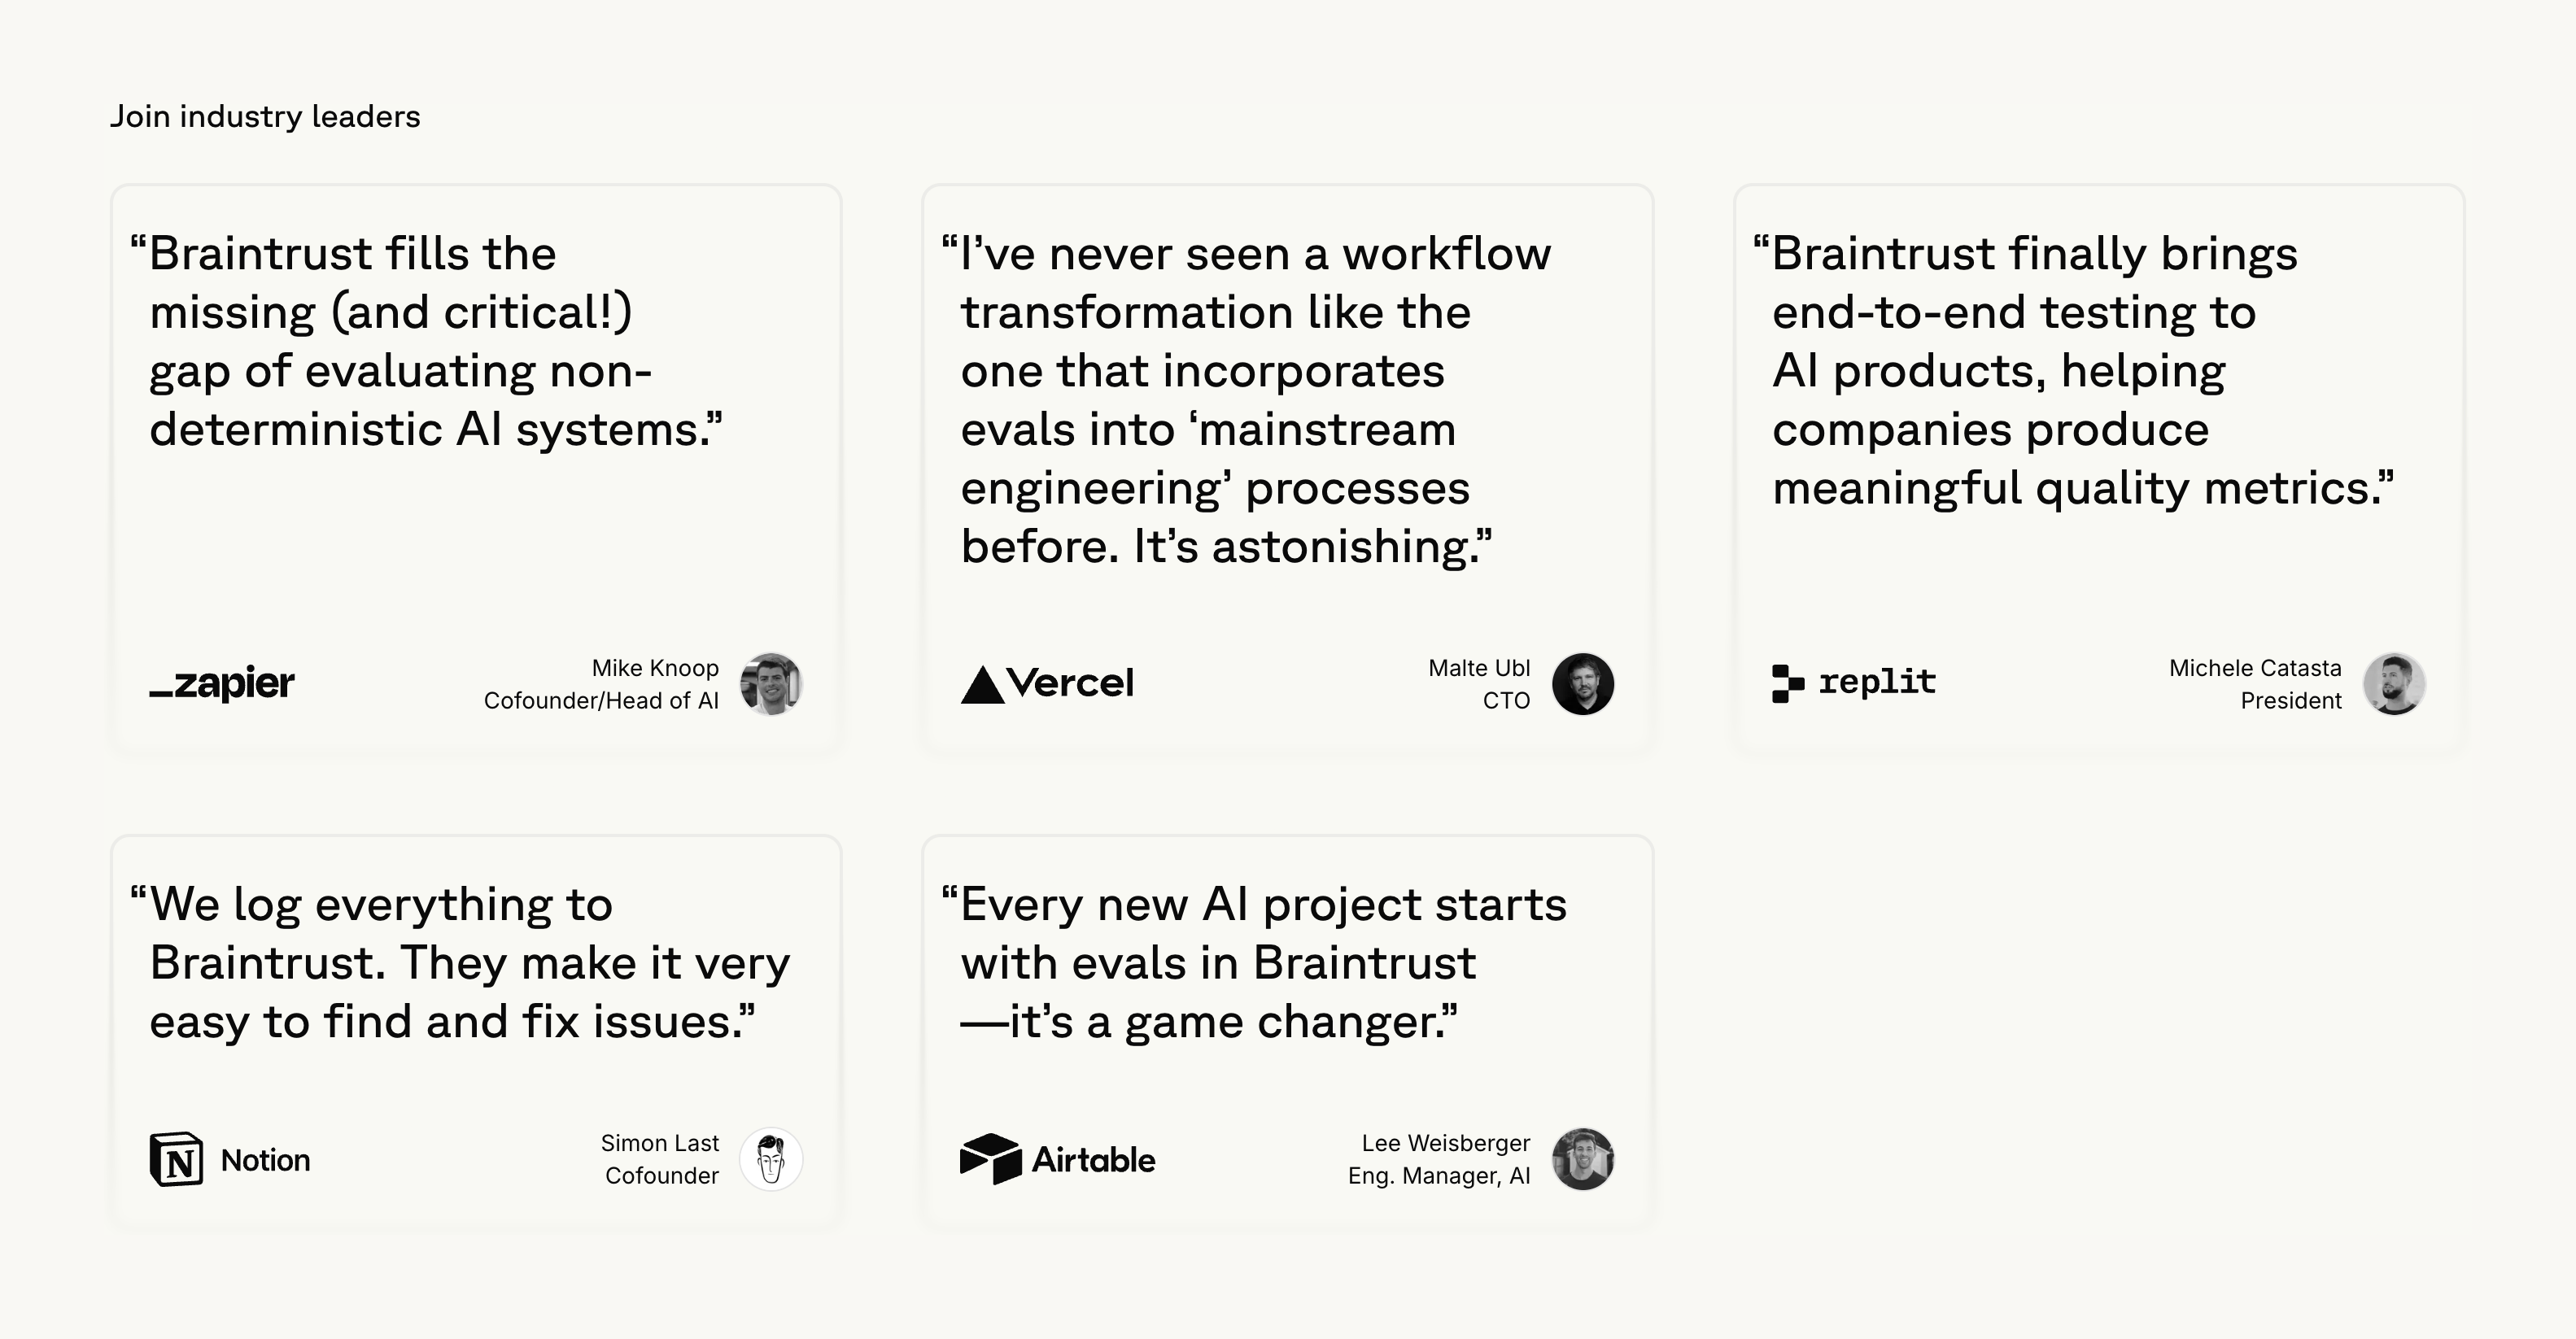Click Michele Catasta's avatar photo

pos(2393,684)
